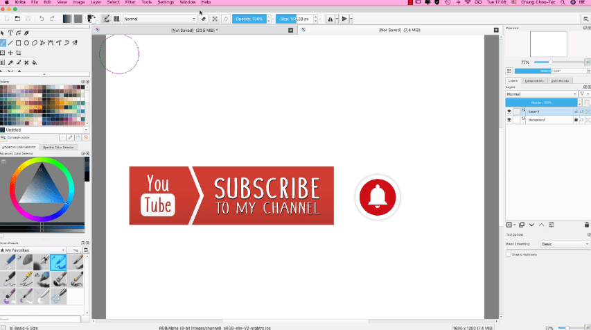Viewport: 591px width, 330px height.
Task: Open the Filter menu
Action: click(x=130, y=2)
